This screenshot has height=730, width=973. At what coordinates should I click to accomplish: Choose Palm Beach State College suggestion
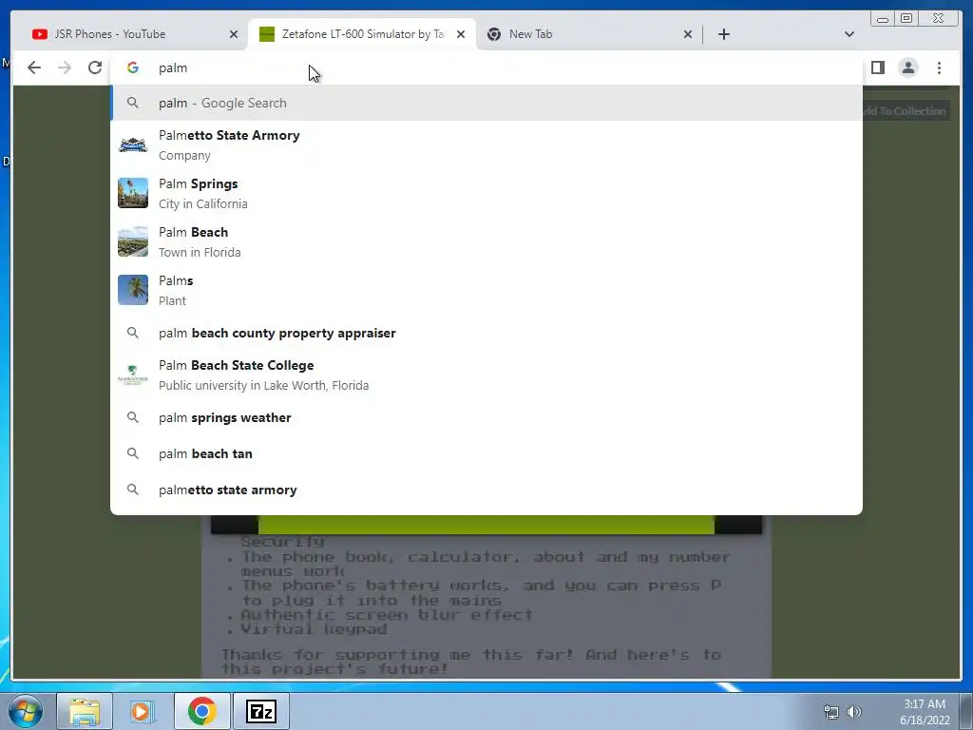tap(486, 375)
